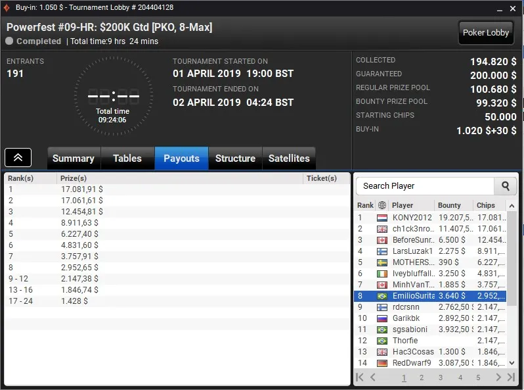Screen dimensions: 524x390
Task: Click the globe country column icon
Action: 382,205
